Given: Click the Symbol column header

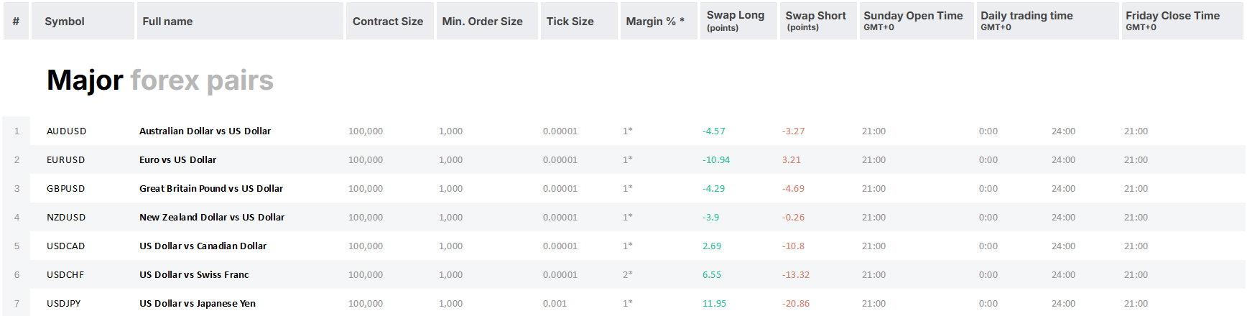Looking at the screenshot, I should tap(65, 22).
